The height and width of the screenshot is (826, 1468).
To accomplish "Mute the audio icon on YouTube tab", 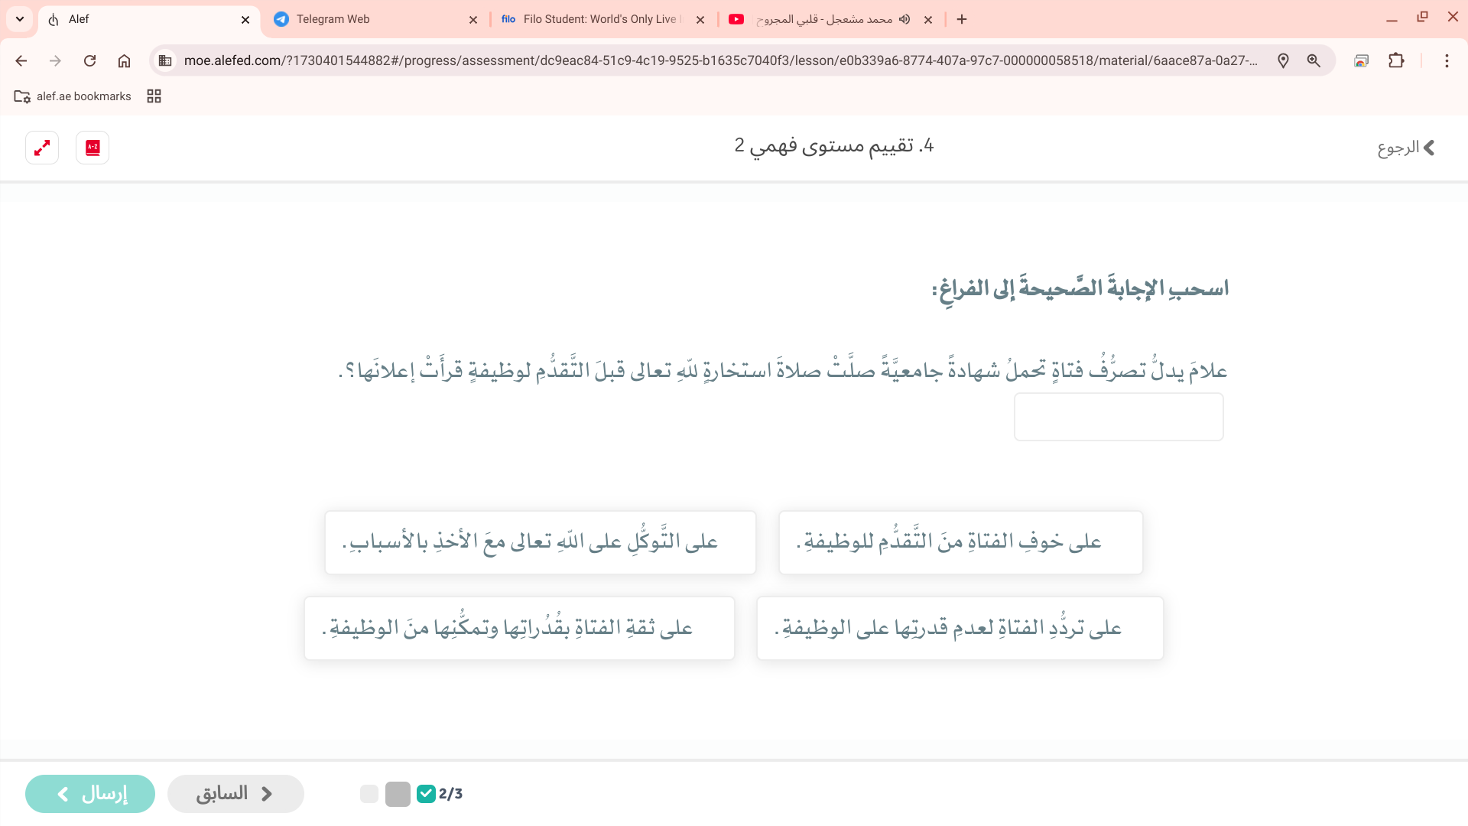I will (905, 19).
